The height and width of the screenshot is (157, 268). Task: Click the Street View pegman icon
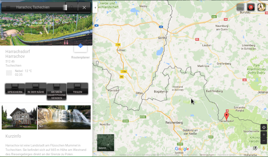(x=264, y=148)
